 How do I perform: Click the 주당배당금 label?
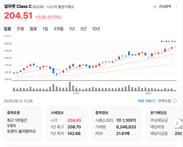click(159, 120)
